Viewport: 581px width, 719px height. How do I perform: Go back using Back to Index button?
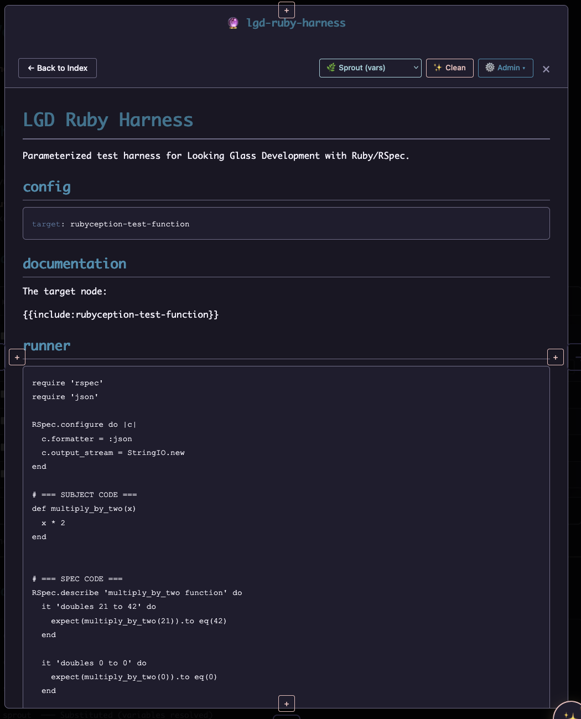click(58, 68)
